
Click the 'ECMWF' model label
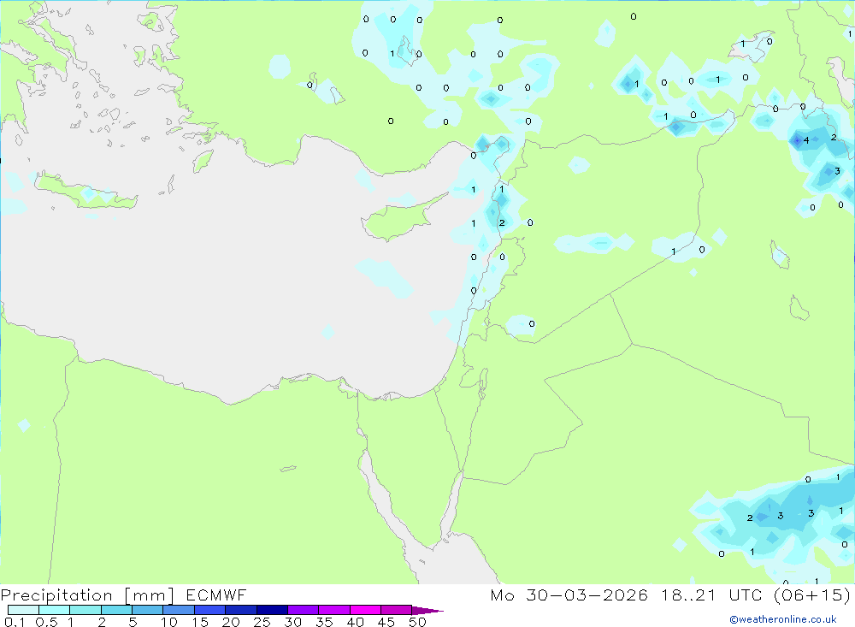(216, 594)
